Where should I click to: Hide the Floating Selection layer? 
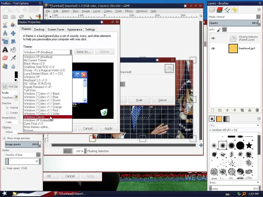213,38
